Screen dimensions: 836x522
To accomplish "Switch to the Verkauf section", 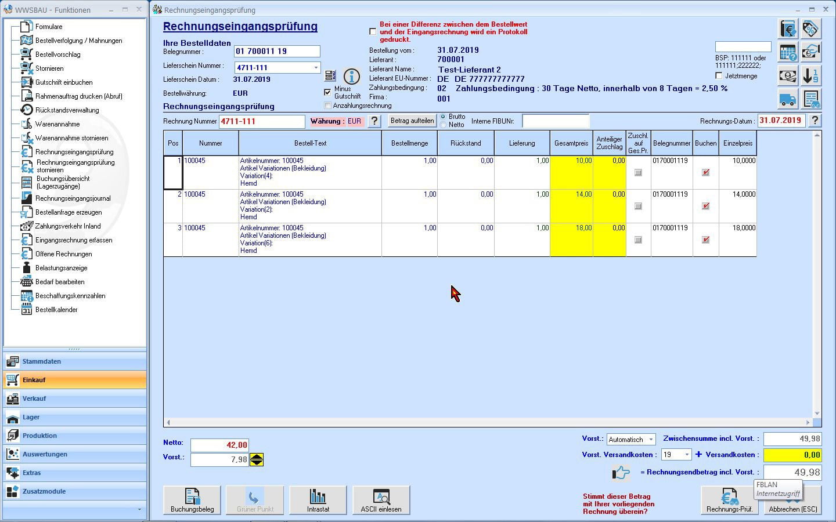I will coord(75,398).
